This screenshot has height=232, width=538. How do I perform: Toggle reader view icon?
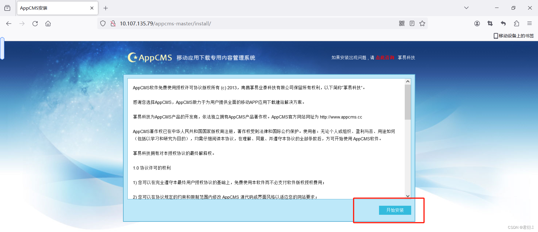tap(412, 23)
